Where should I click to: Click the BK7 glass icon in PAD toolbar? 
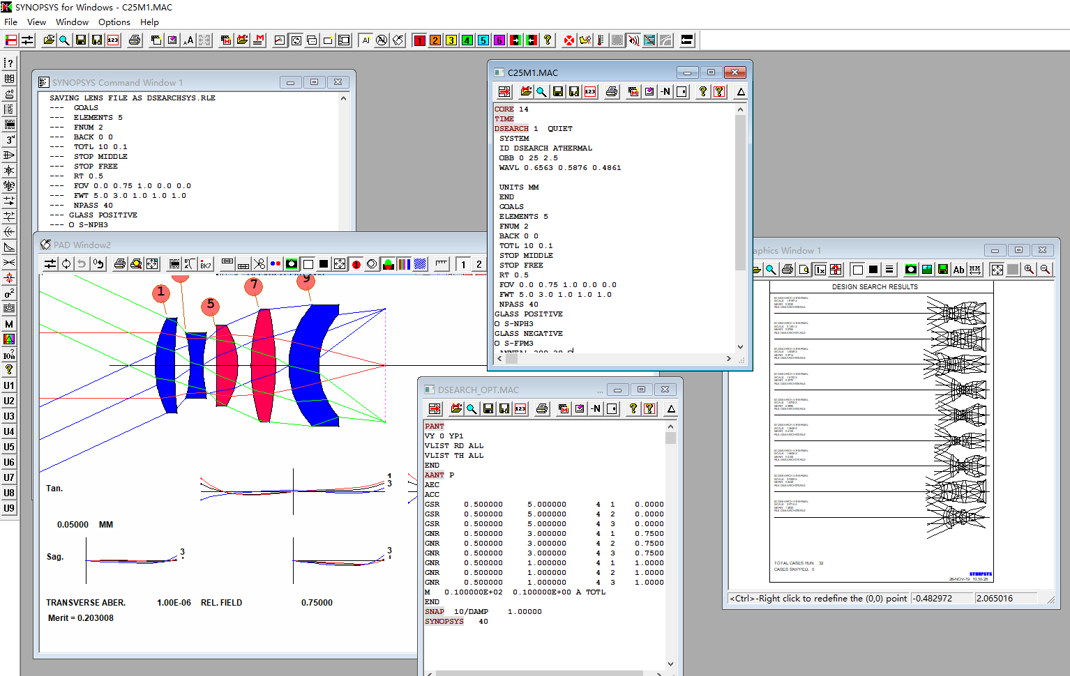[206, 264]
